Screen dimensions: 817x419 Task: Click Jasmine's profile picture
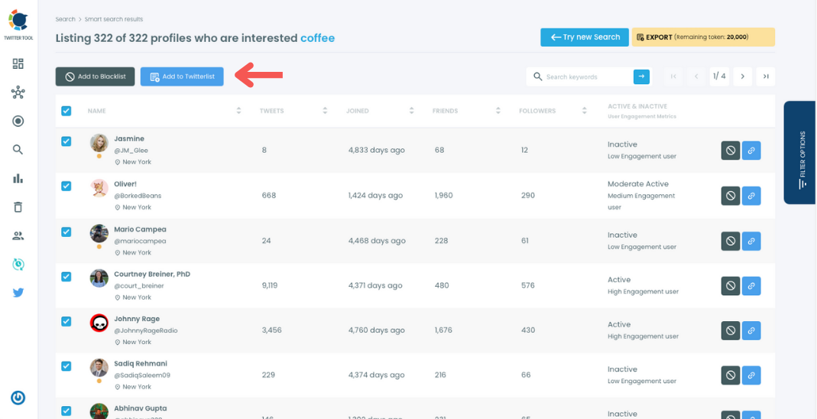(x=99, y=143)
